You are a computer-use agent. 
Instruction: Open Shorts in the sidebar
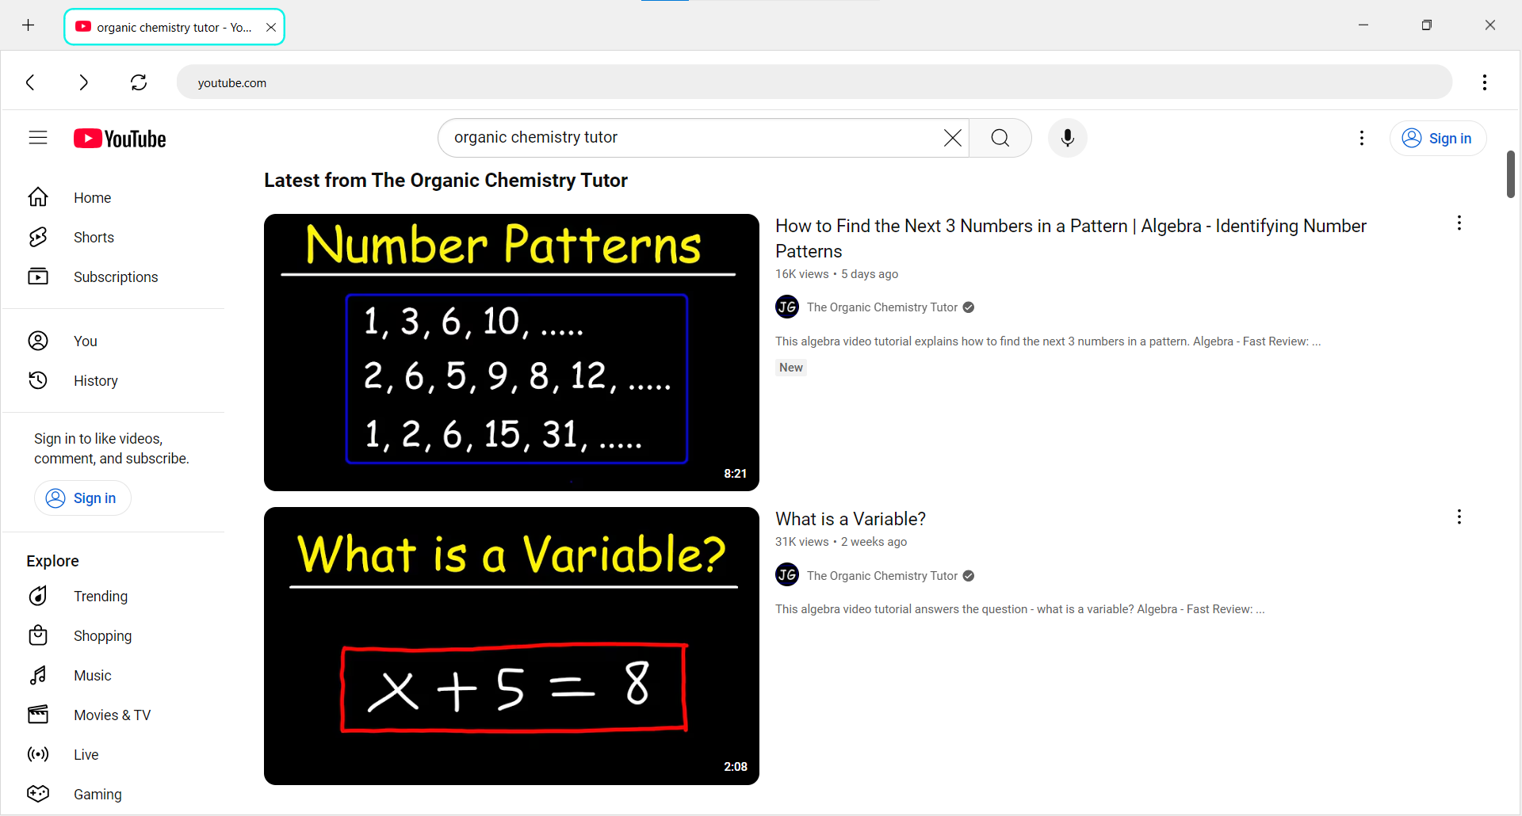click(94, 238)
